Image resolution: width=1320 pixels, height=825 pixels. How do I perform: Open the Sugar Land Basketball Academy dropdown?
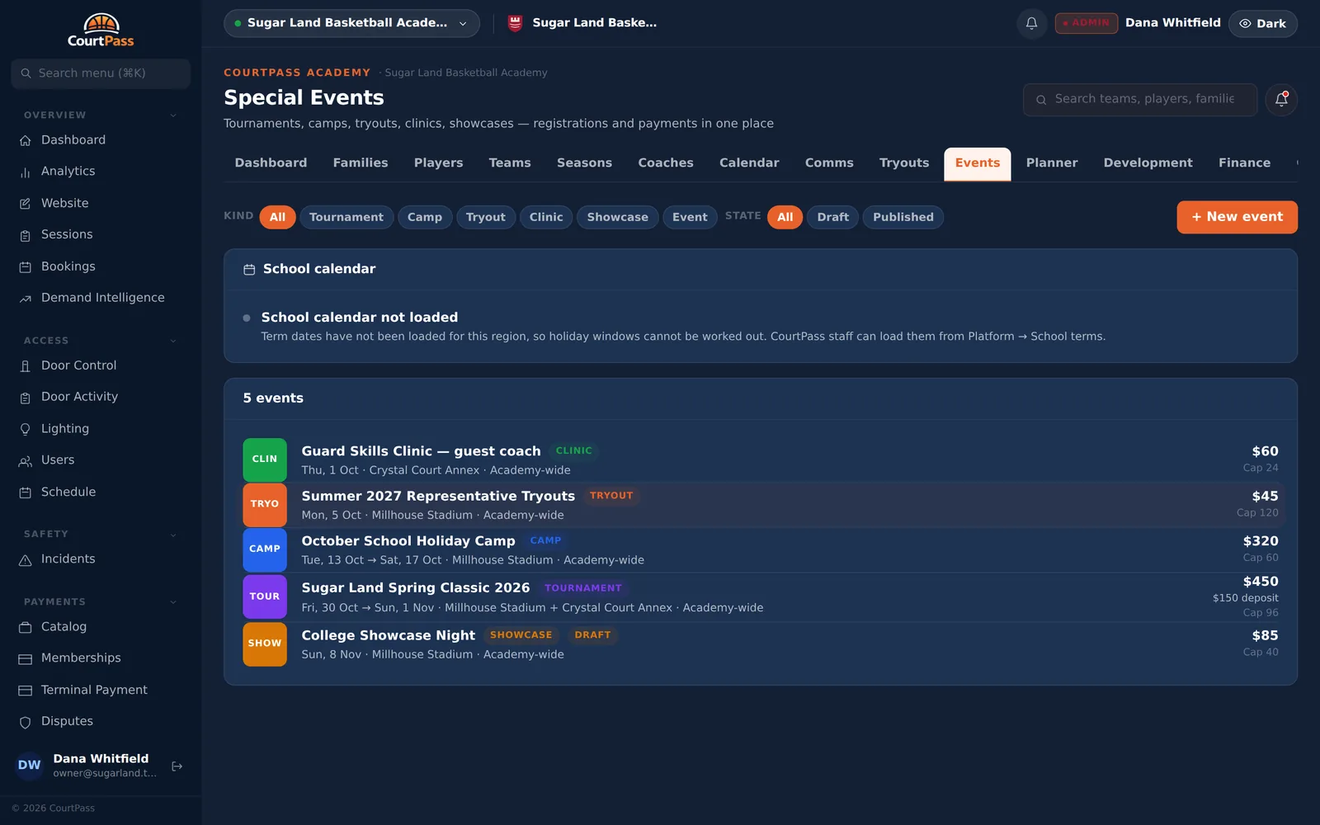(x=351, y=23)
